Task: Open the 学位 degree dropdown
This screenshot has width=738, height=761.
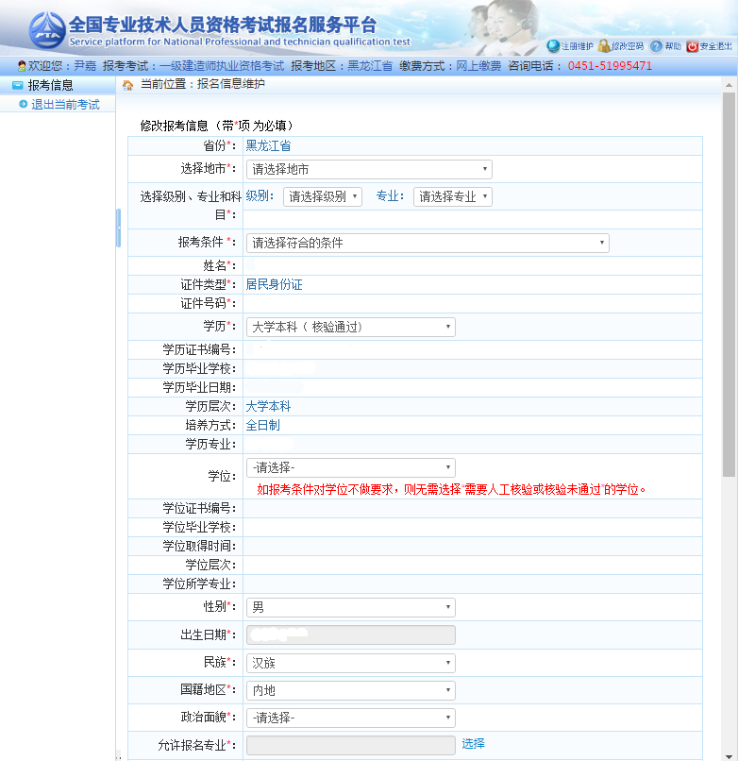Action: (x=350, y=467)
